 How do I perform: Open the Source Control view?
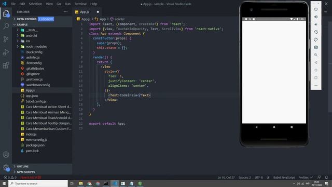[6, 39]
